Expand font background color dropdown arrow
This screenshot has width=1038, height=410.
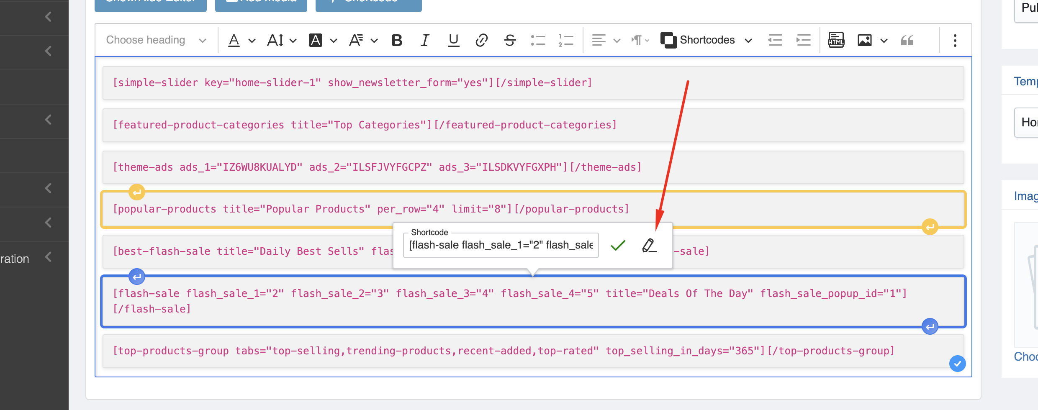[x=334, y=41]
